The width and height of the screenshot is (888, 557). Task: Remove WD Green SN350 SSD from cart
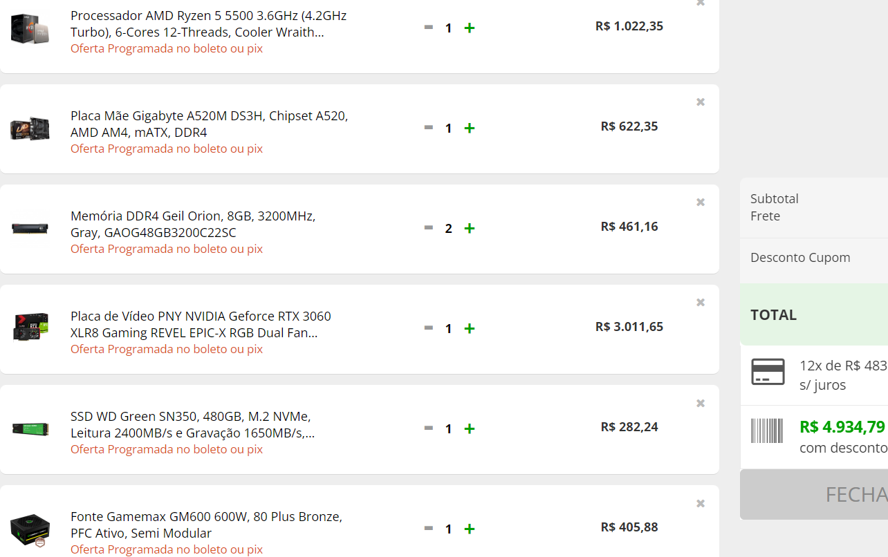[701, 404]
